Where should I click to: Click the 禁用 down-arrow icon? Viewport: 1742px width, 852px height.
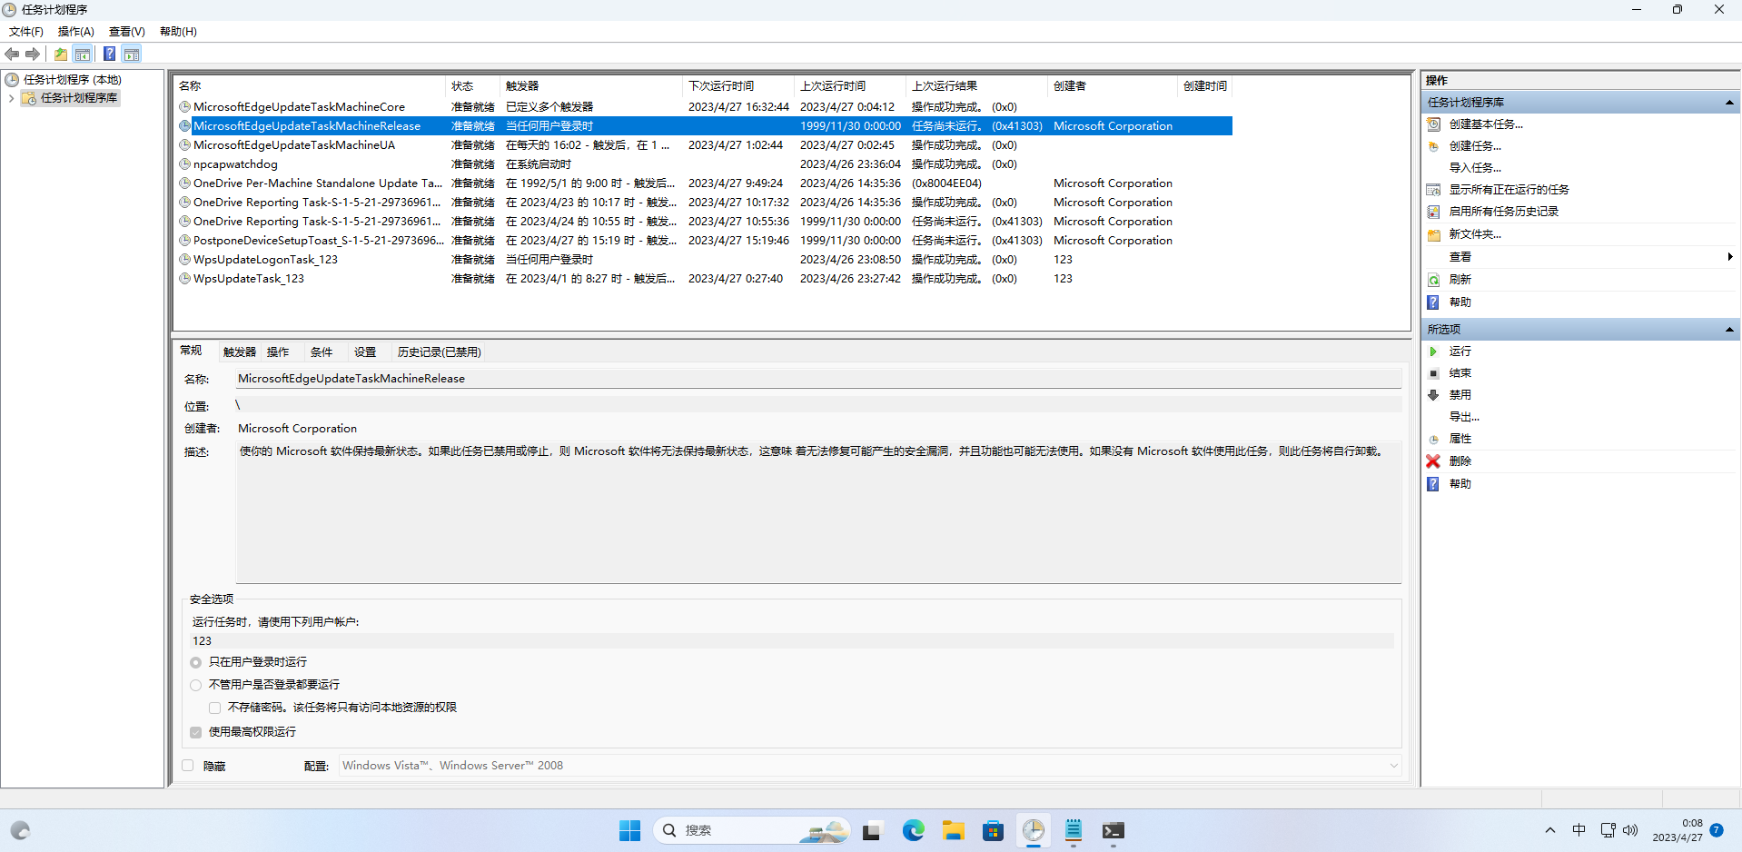coord(1434,395)
